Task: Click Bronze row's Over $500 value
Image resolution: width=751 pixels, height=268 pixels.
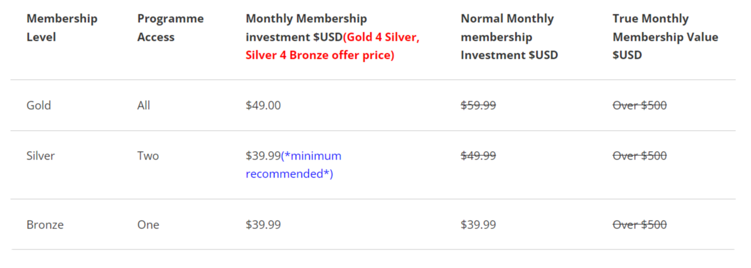Action: pos(640,225)
